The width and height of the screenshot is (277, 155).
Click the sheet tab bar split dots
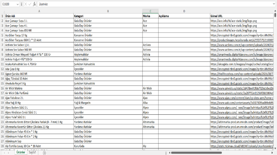point(166,153)
